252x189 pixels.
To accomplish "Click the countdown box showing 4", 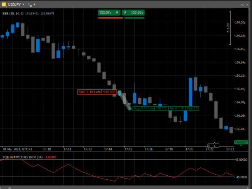I will tap(213, 146).
